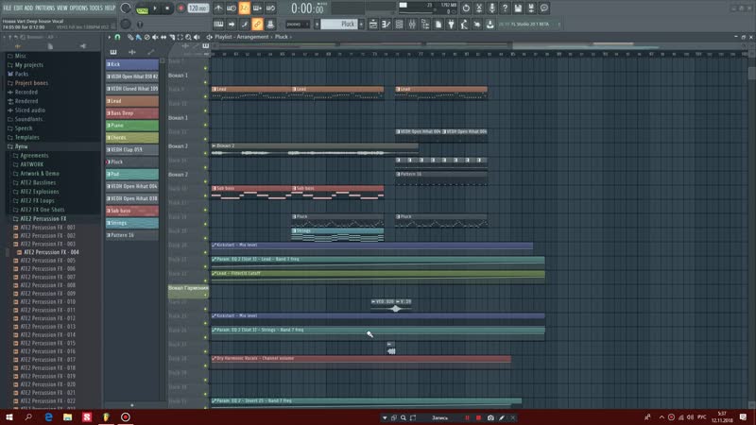Collapse the ATE2 Percussion FX folder
This screenshot has width=756, height=425.
[43, 219]
